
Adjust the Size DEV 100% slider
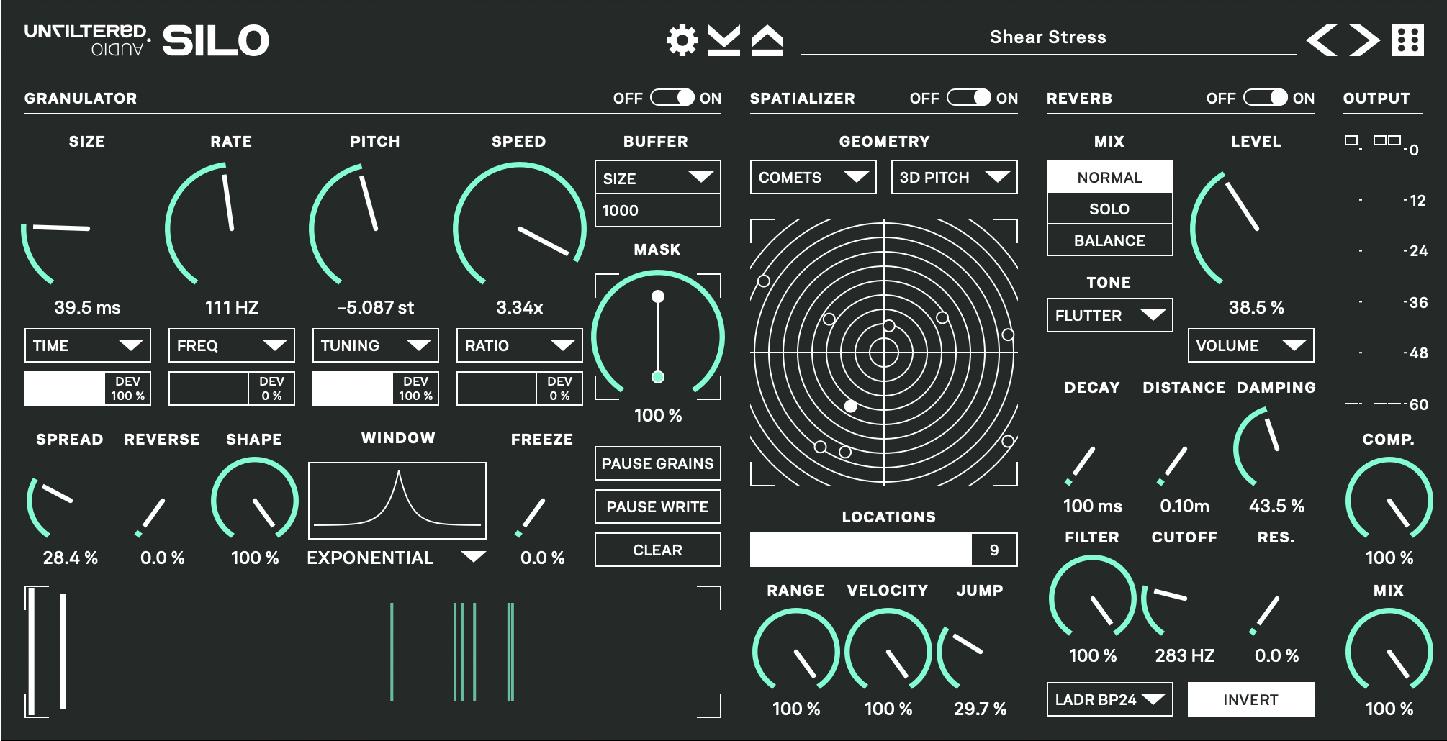click(87, 388)
